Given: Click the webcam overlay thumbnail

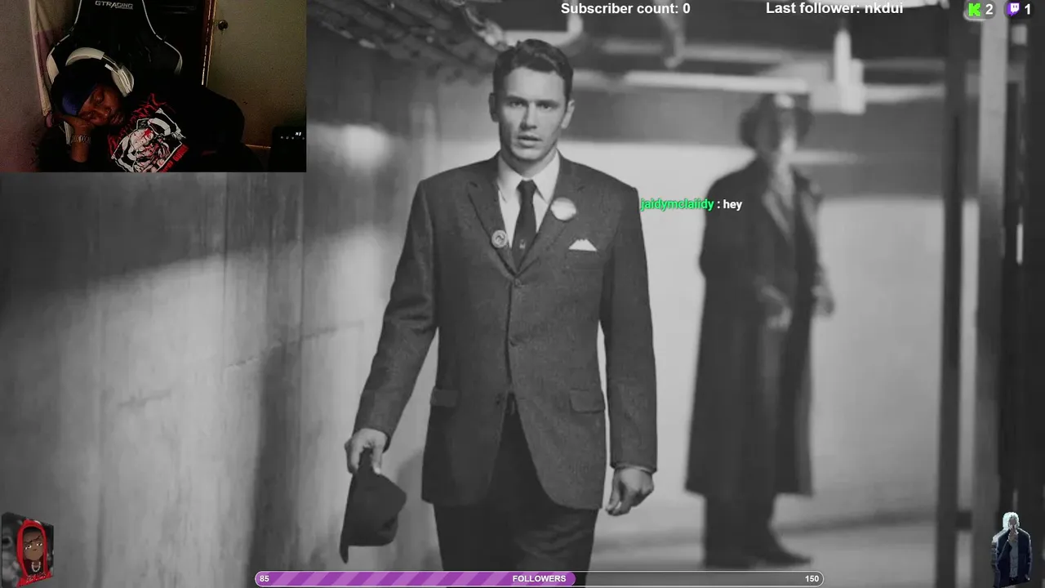Looking at the screenshot, I should (x=153, y=86).
